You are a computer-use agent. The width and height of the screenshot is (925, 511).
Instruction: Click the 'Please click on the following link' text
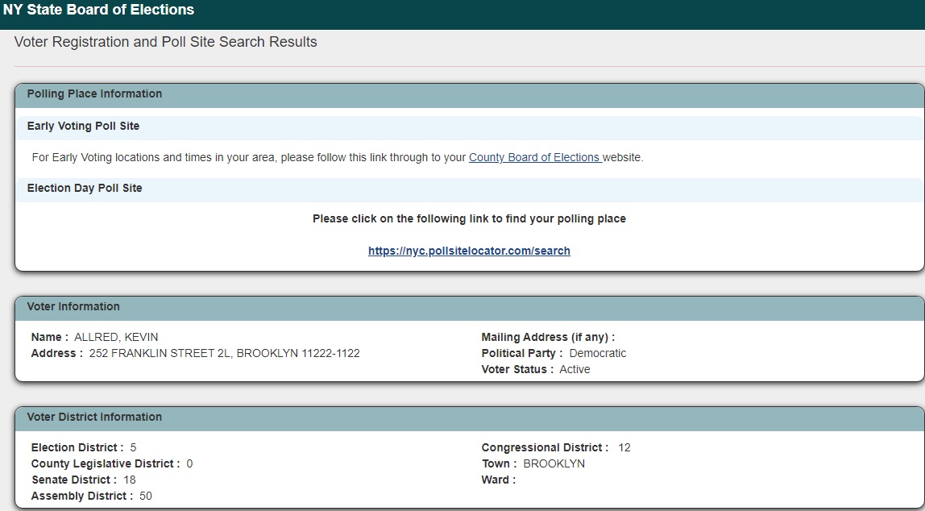(x=469, y=219)
